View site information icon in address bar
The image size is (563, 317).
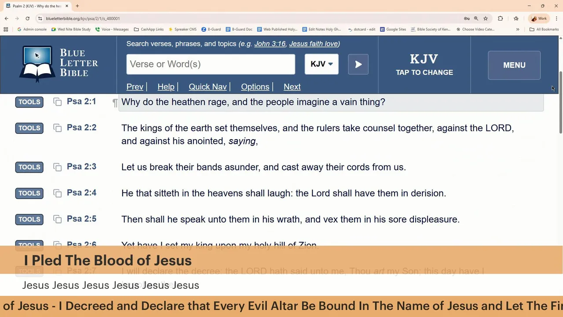coord(40,18)
